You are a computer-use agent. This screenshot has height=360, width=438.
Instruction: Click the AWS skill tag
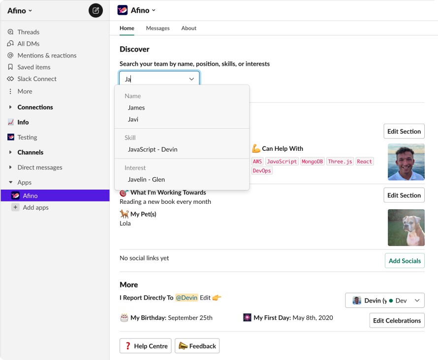[257, 162]
